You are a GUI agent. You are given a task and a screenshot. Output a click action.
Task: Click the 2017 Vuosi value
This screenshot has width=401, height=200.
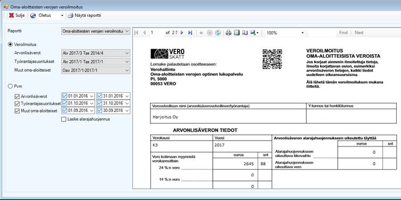click(220, 145)
